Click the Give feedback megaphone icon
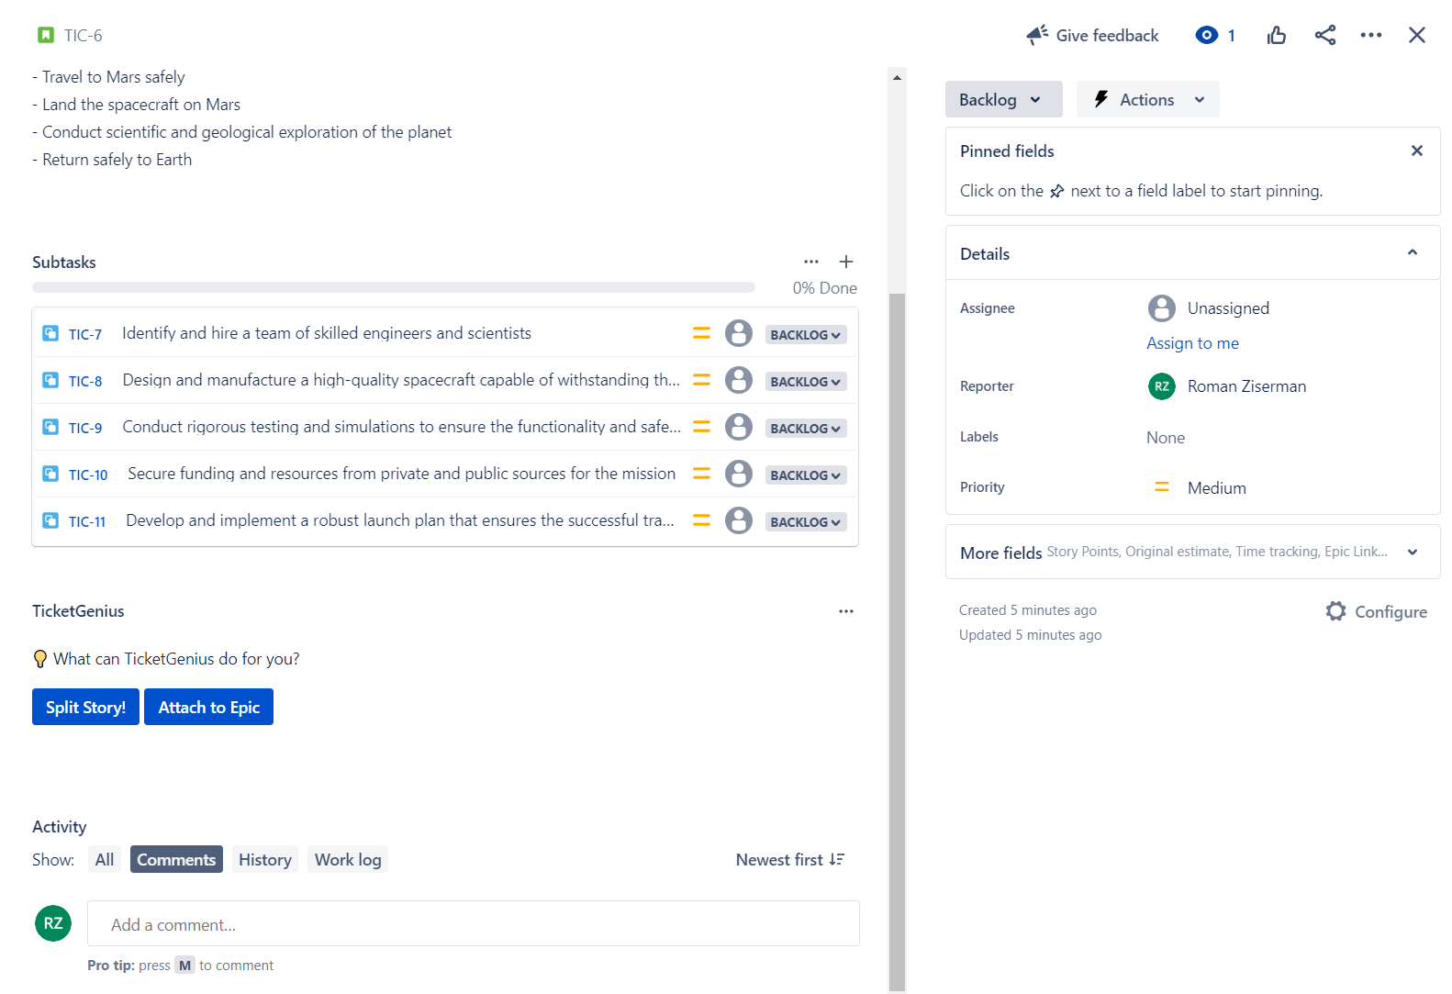The image size is (1452, 994). tap(1037, 35)
